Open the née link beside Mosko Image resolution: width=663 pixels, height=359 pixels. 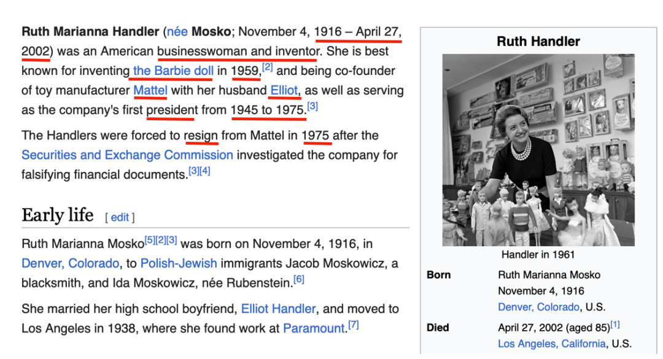[x=177, y=32]
